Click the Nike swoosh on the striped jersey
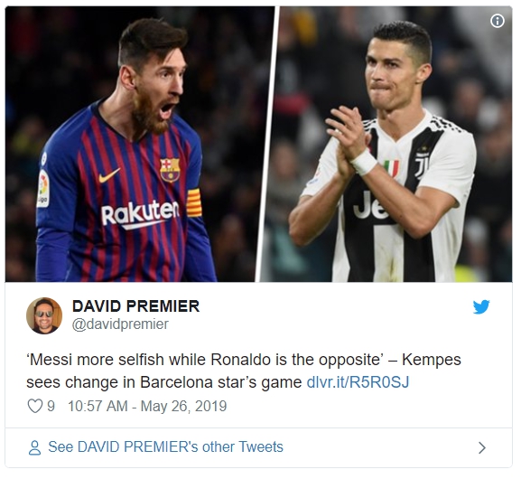This screenshot has height=479, width=521. pyautogui.click(x=109, y=175)
